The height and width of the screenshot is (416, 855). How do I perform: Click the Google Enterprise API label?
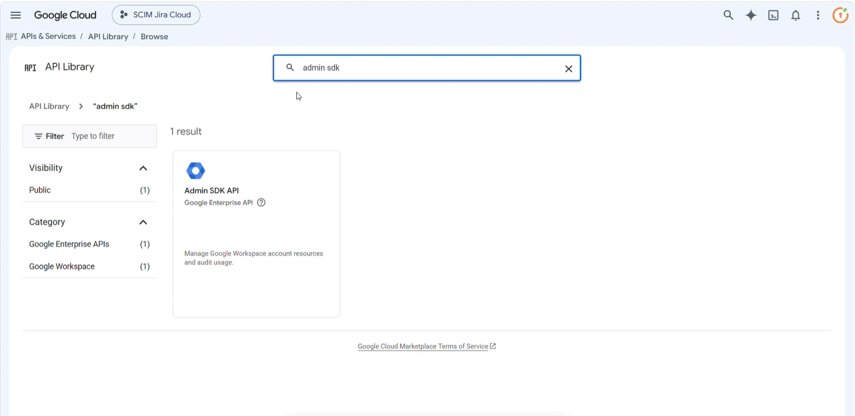point(219,203)
